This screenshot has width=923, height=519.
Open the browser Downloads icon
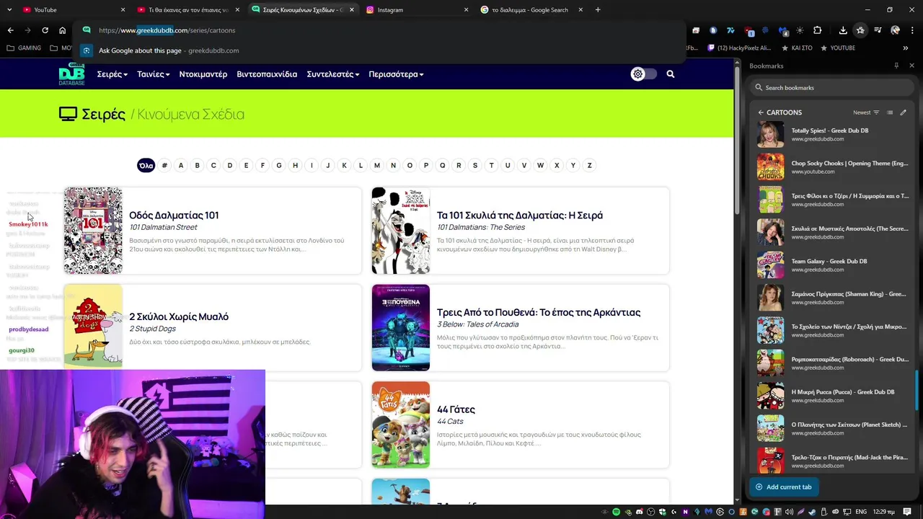pos(843,30)
